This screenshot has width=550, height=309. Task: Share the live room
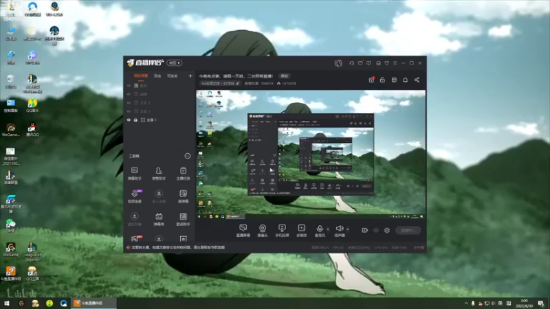pyautogui.click(x=417, y=80)
